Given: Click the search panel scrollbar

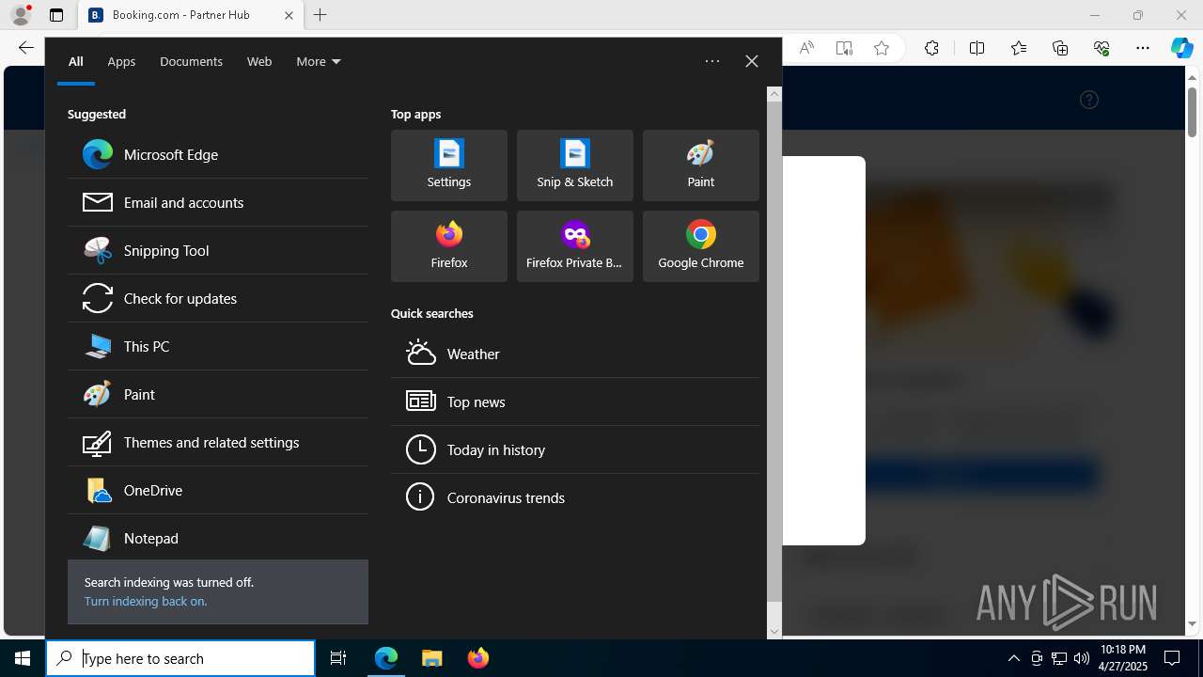Looking at the screenshot, I should click(774, 351).
